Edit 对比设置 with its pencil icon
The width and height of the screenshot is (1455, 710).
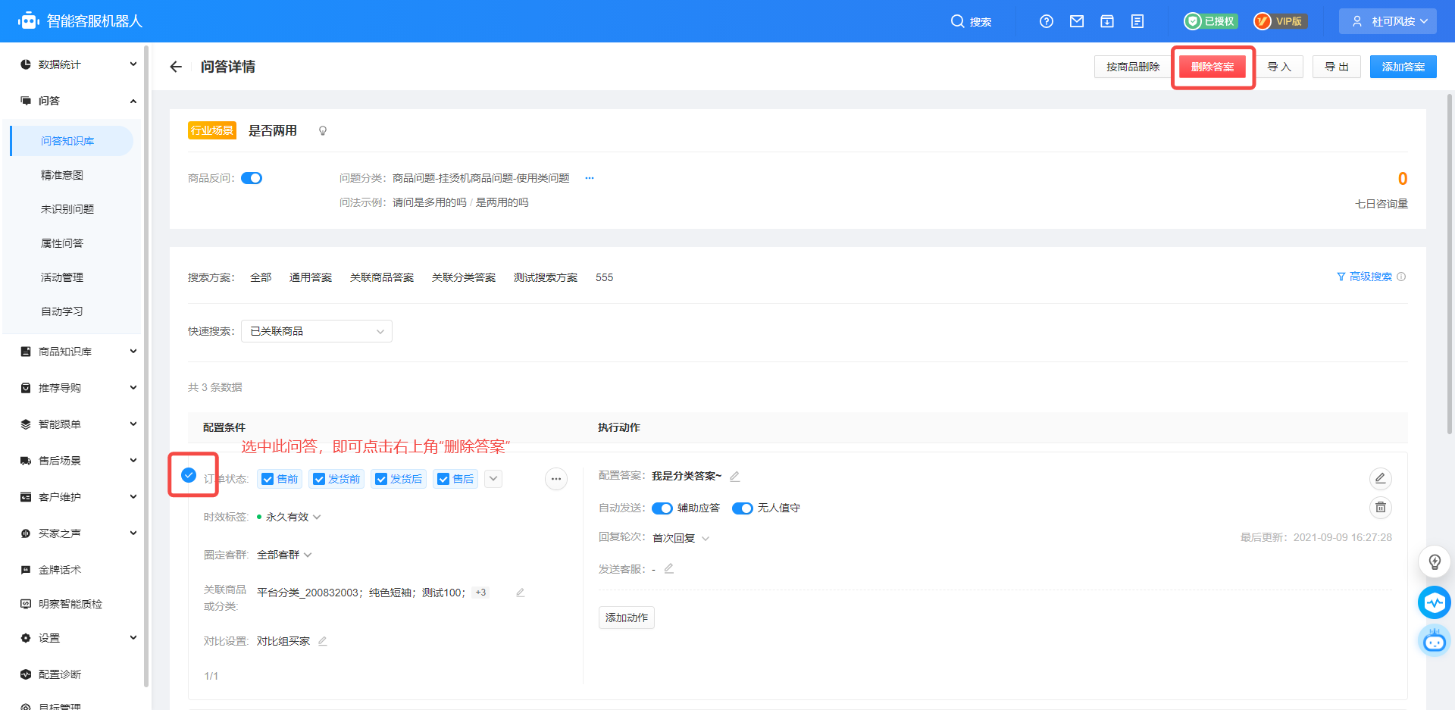tap(322, 641)
